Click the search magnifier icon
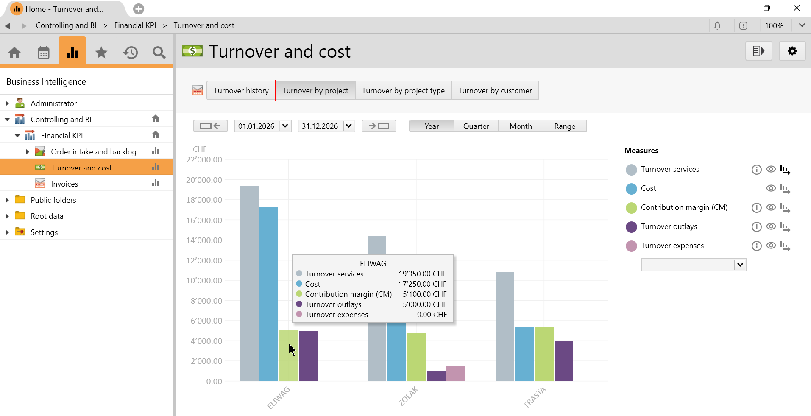The width and height of the screenshot is (811, 416). [x=159, y=53]
